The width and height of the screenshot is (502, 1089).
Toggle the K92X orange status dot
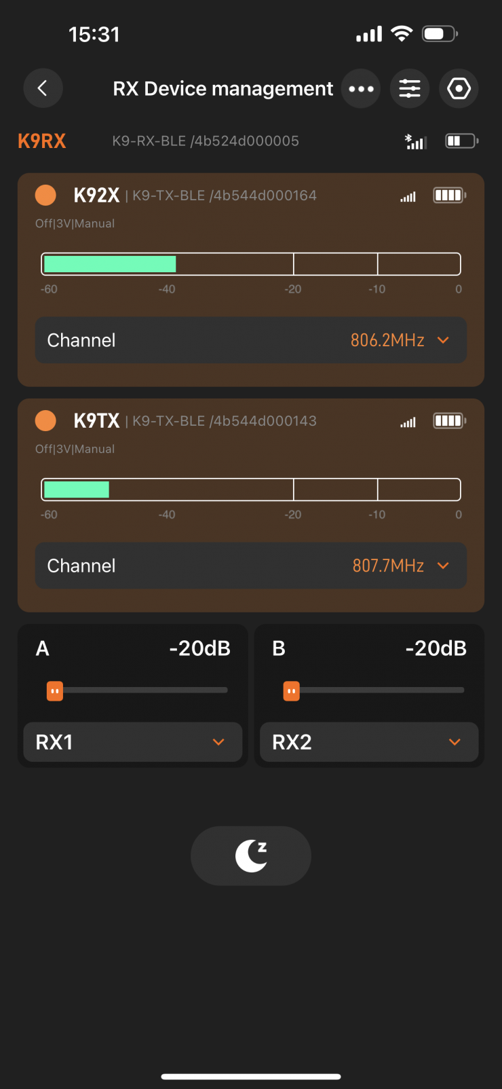coord(45,196)
